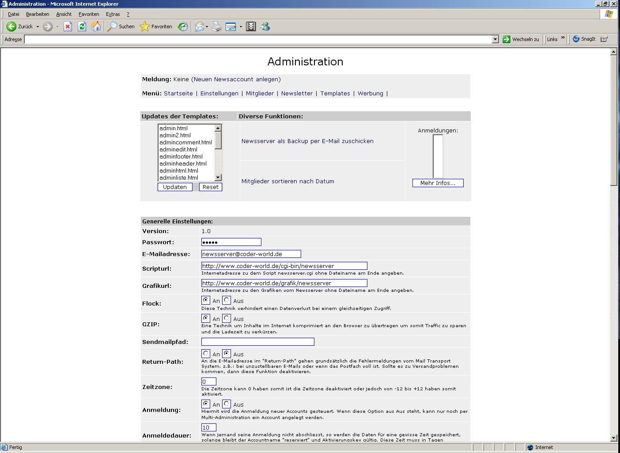
Task: Set GZIP to An
Action: pos(206,318)
